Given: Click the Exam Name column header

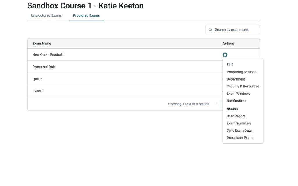Looking at the screenshot, I should click(x=42, y=44).
